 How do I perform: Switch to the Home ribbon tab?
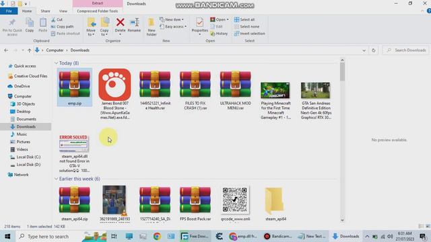(x=27, y=11)
